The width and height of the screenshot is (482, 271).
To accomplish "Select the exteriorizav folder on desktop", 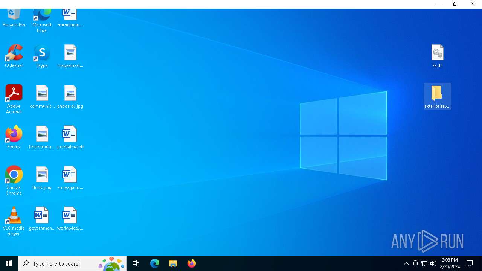I will pyautogui.click(x=437, y=96).
